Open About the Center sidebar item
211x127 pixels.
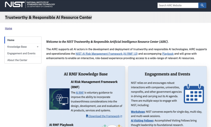pos(23,60)
